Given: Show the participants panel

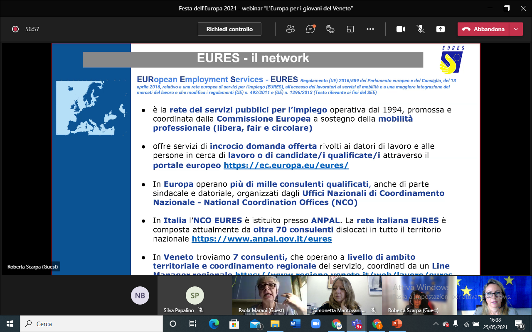Looking at the screenshot, I should click(291, 29).
